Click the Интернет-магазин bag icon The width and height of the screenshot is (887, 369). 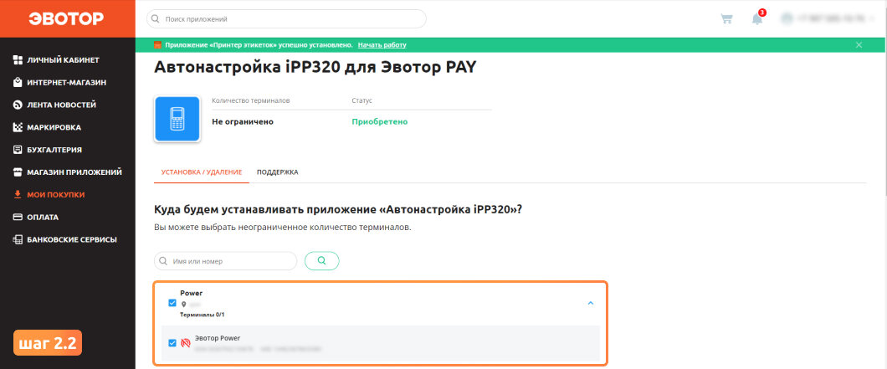click(18, 83)
